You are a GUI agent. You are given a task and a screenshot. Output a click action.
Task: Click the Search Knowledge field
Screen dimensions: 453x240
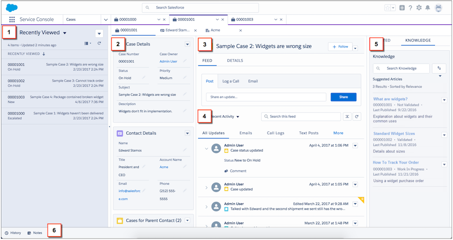[401, 68]
